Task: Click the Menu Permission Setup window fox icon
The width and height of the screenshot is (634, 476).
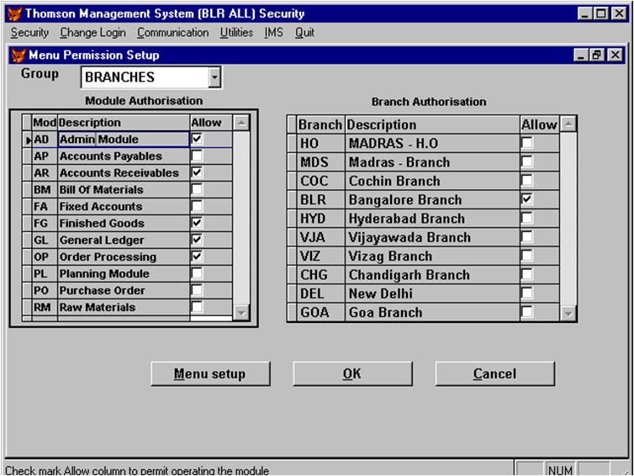Action: [x=18, y=55]
